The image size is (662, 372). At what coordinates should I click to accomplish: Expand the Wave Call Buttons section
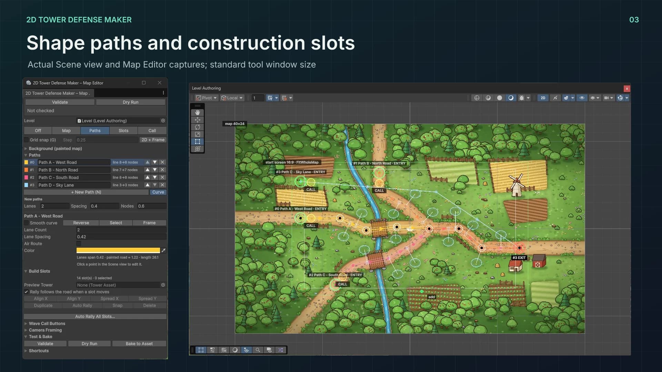[x=26, y=323]
